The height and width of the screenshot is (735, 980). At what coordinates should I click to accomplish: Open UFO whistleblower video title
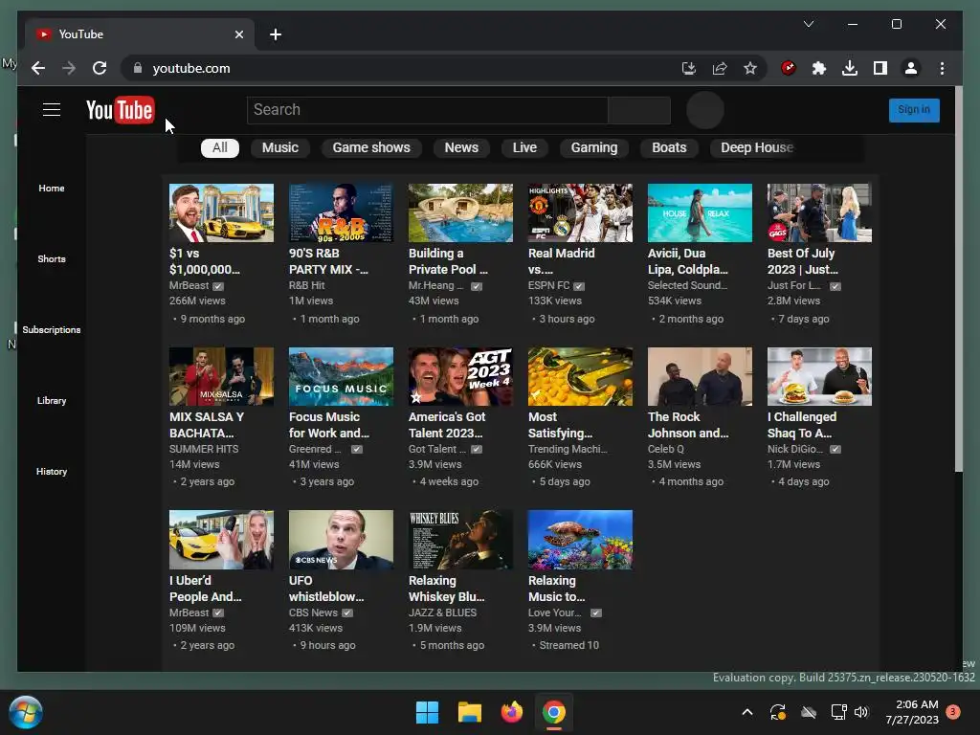click(326, 589)
